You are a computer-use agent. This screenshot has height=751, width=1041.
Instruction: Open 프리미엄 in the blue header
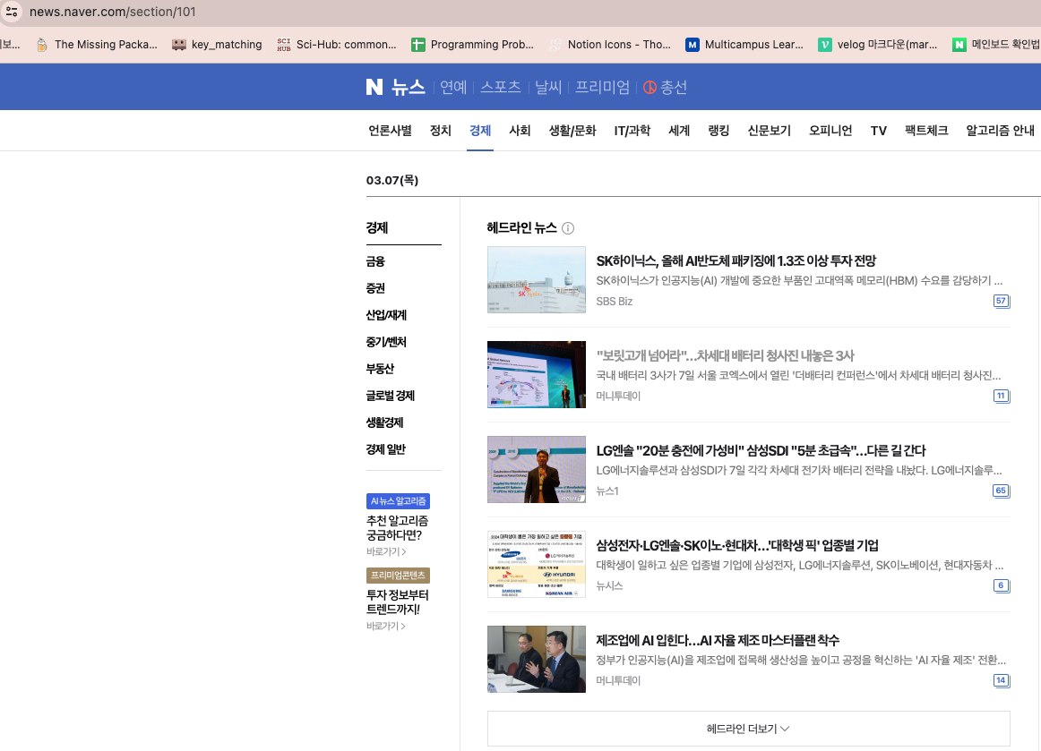(602, 87)
